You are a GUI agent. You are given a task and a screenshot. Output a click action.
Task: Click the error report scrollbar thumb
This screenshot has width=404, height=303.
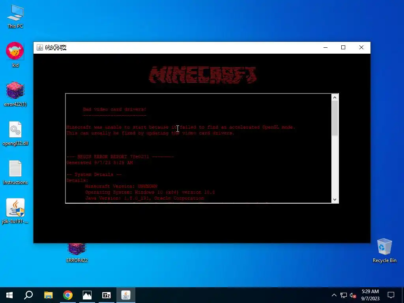click(335, 118)
